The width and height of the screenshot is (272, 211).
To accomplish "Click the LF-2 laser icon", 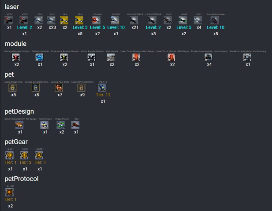I will tap(38, 20).
